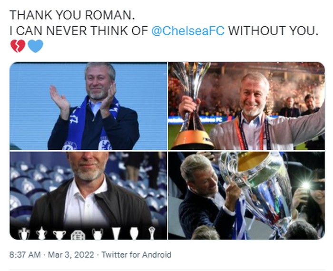Open photo of man before empty stadium seats

coord(88,196)
